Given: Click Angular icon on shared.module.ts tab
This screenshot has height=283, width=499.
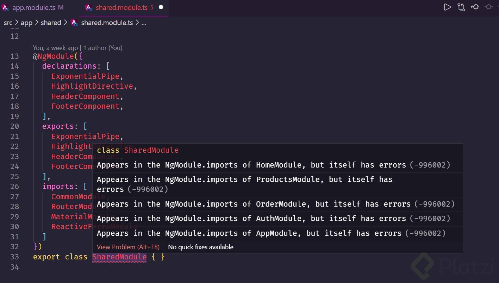Looking at the screenshot, I should [89, 7].
